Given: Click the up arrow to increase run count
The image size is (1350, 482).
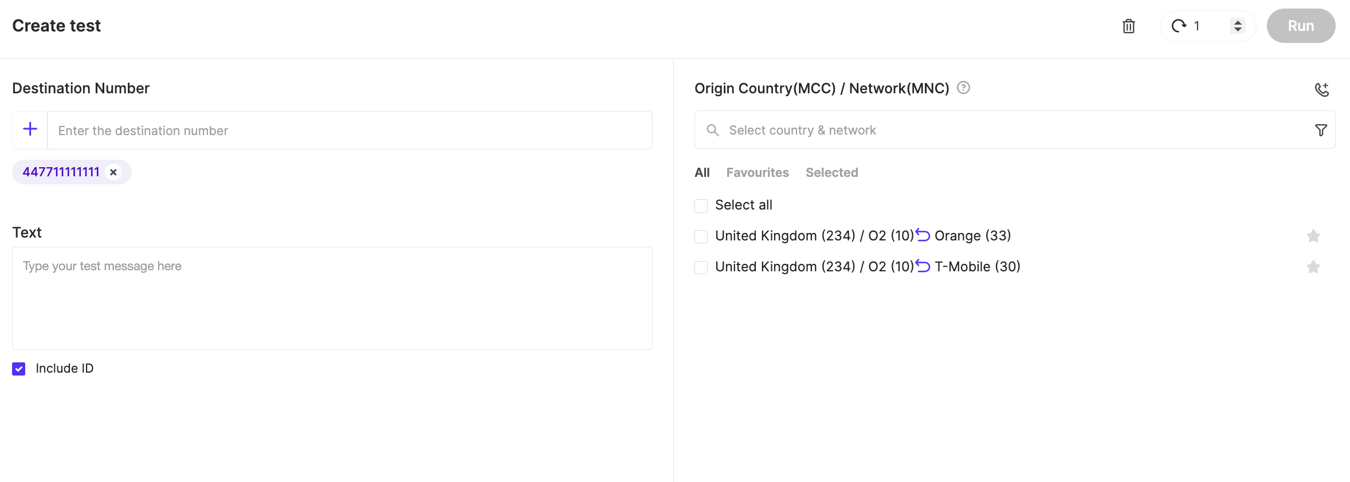Looking at the screenshot, I should coord(1237,22).
